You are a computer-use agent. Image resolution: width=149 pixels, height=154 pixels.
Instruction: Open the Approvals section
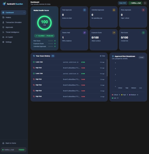[13, 27]
